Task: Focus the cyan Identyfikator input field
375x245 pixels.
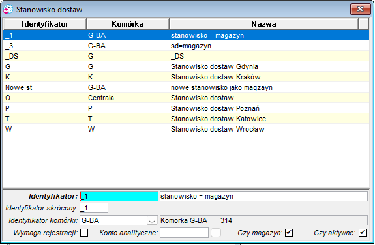Action: 119,196
